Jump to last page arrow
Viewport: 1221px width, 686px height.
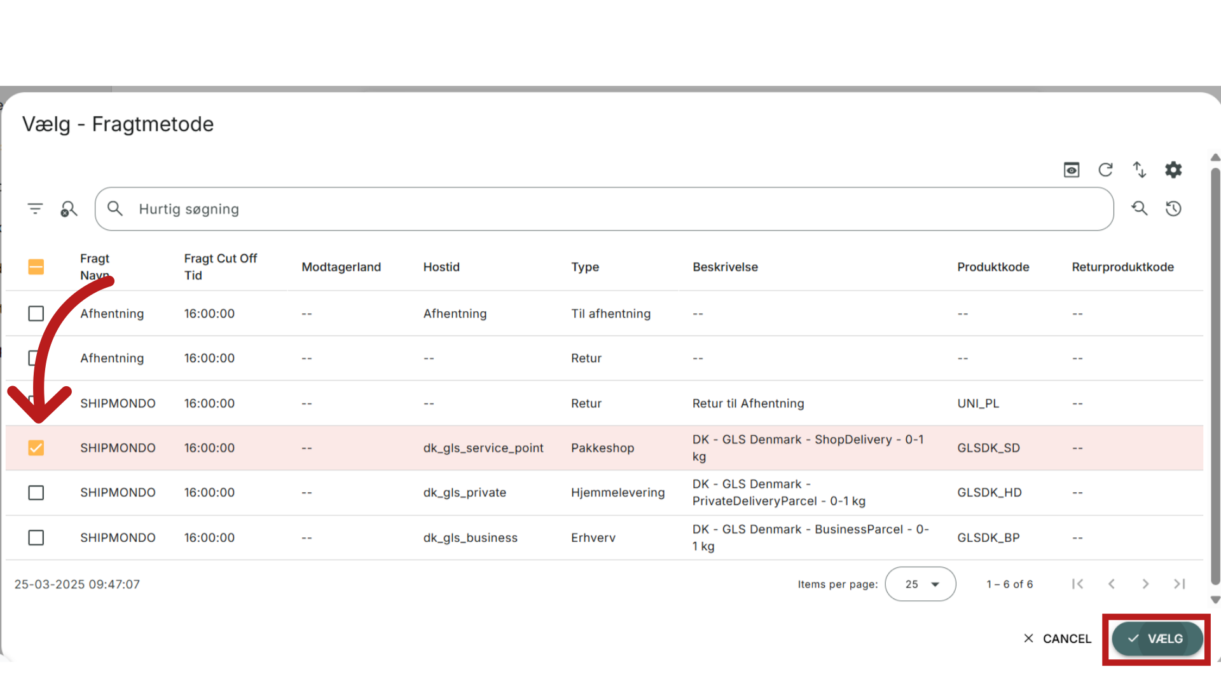[x=1180, y=584]
